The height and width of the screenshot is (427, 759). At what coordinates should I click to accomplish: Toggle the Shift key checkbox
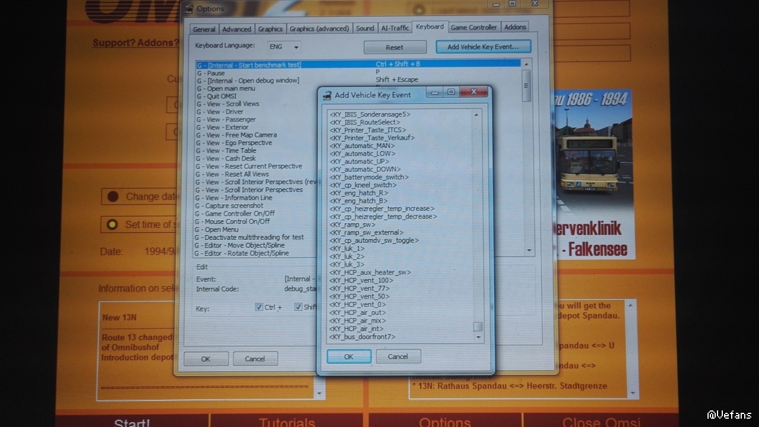coord(298,307)
